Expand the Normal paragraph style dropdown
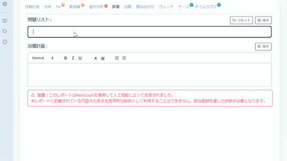The height and width of the screenshot is (161, 287). pos(43,58)
